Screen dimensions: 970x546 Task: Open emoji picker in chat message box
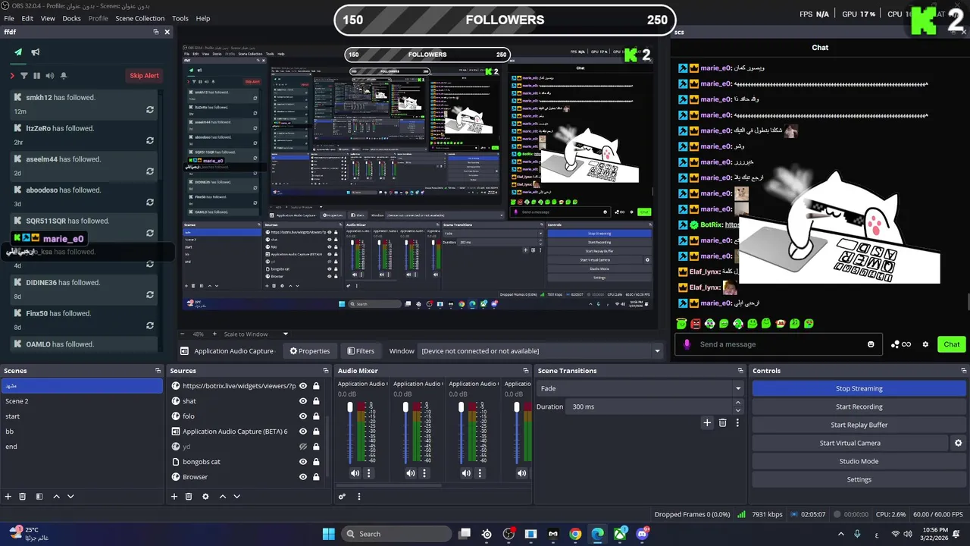click(x=871, y=344)
